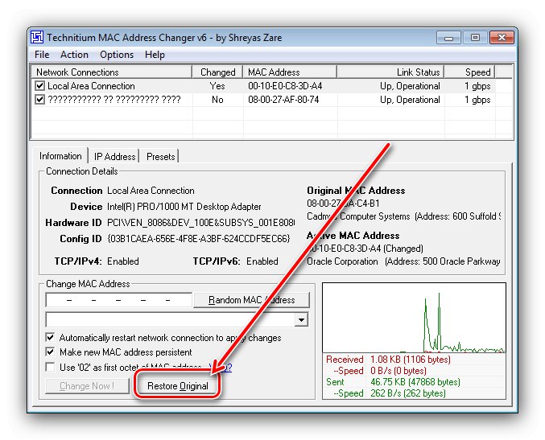This screenshot has height=440, width=545.
Task: Click the Hardware ID value text
Action: [200, 223]
